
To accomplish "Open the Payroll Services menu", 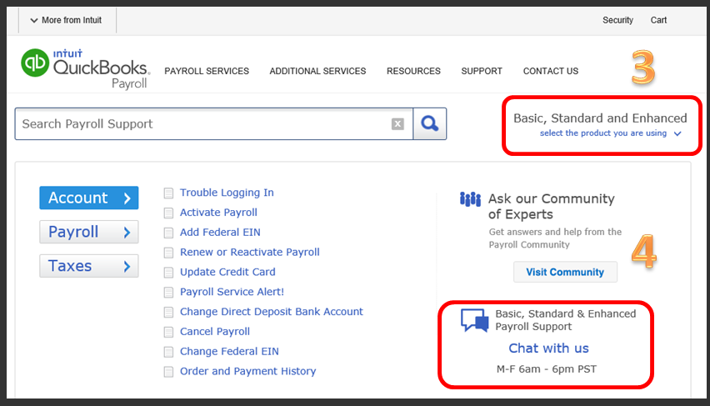I will (x=207, y=71).
